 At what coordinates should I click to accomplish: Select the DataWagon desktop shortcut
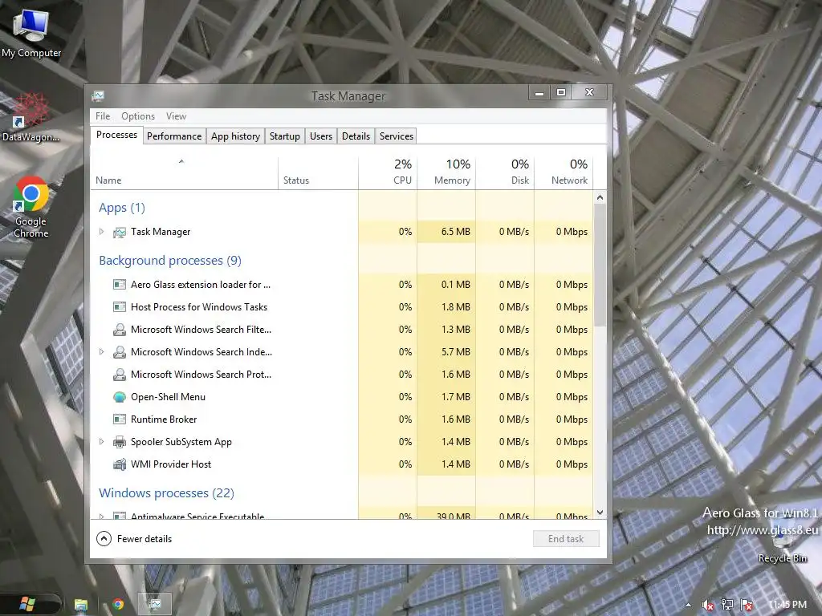(x=31, y=118)
